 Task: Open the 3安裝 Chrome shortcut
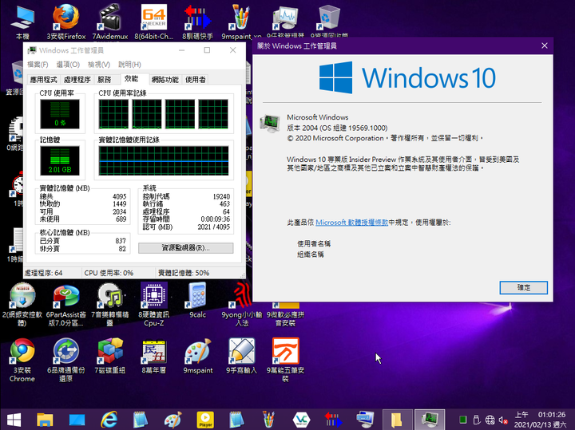(x=22, y=361)
